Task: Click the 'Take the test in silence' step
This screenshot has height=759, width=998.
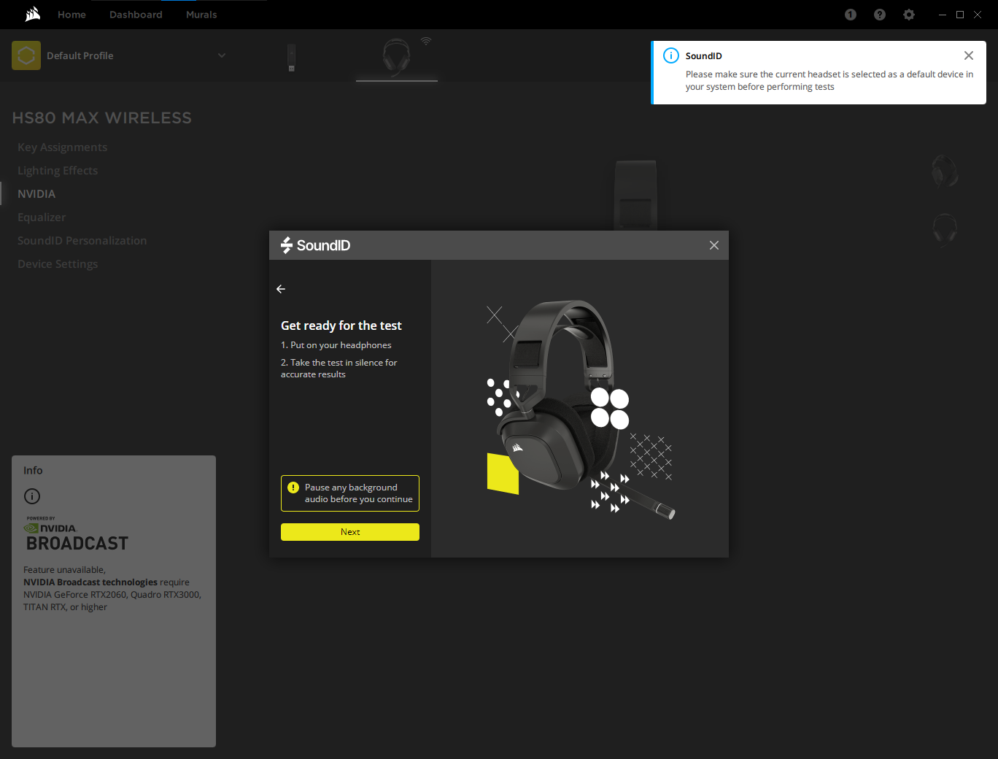Action: 339,369
